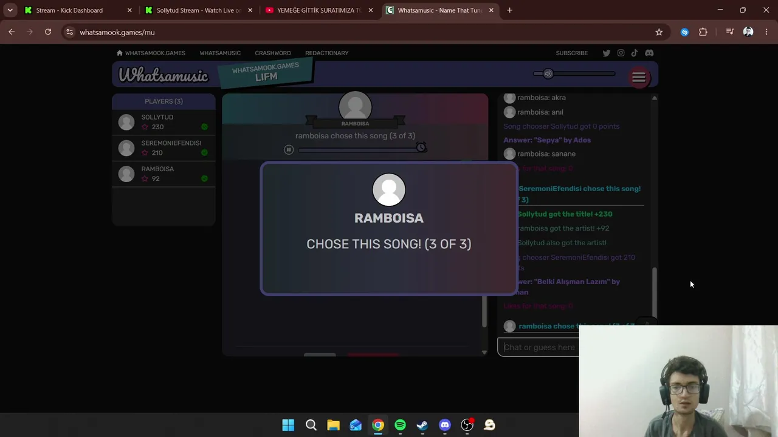
Task: Click the alarm clock timer icon
Action: 421,147
